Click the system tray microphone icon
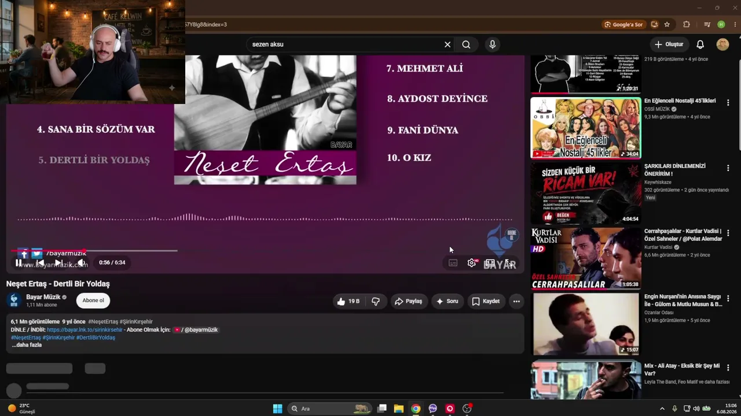The image size is (741, 416). click(x=675, y=408)
